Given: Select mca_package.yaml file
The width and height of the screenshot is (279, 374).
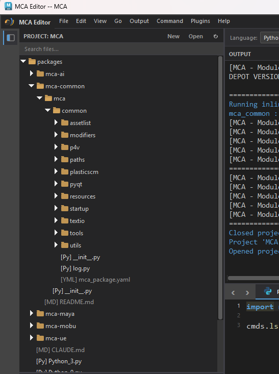Looking at the screenshot, I should pos(95,280).
